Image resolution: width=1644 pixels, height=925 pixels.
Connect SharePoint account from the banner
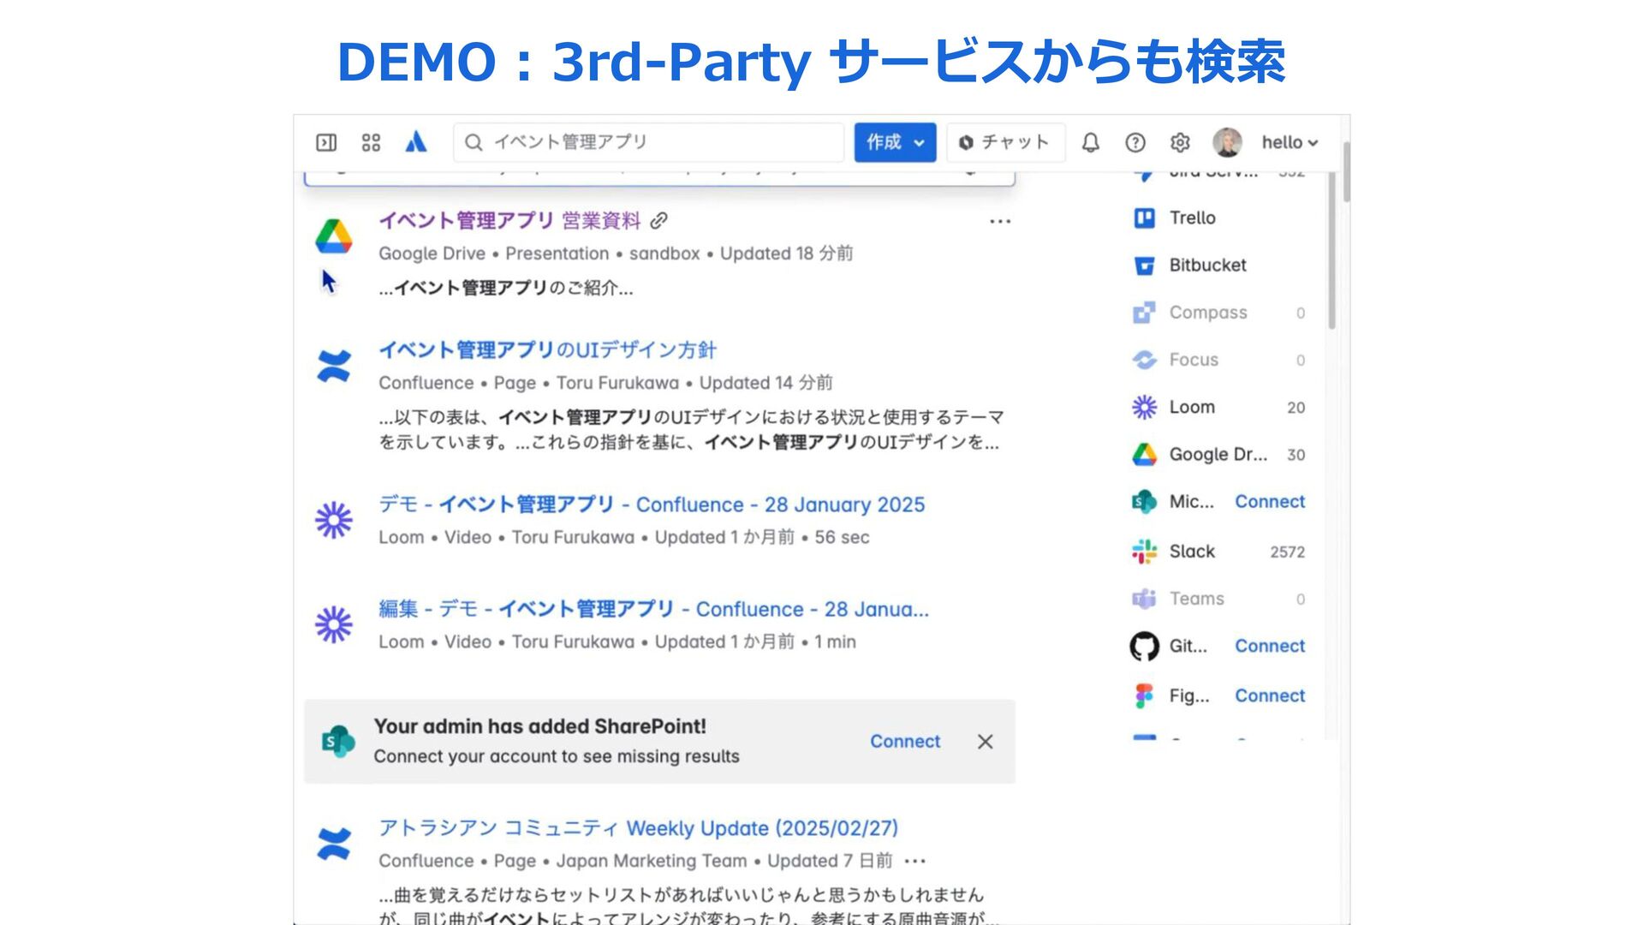[905, 742]
